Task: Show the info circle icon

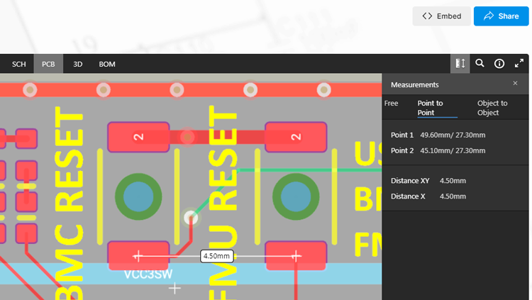Action: coord(499,64)
